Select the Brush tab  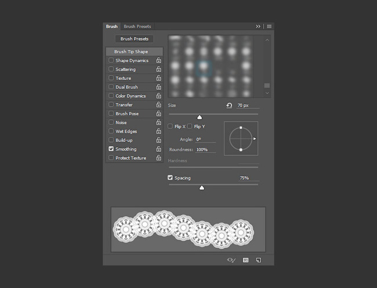pos(112,27)
